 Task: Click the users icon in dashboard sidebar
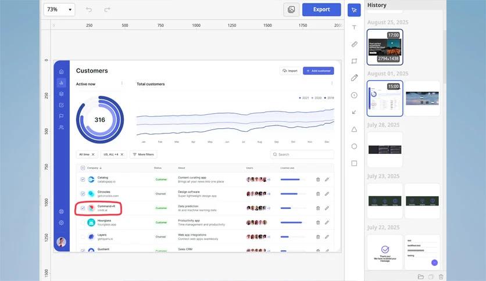(x=62, y=127)
